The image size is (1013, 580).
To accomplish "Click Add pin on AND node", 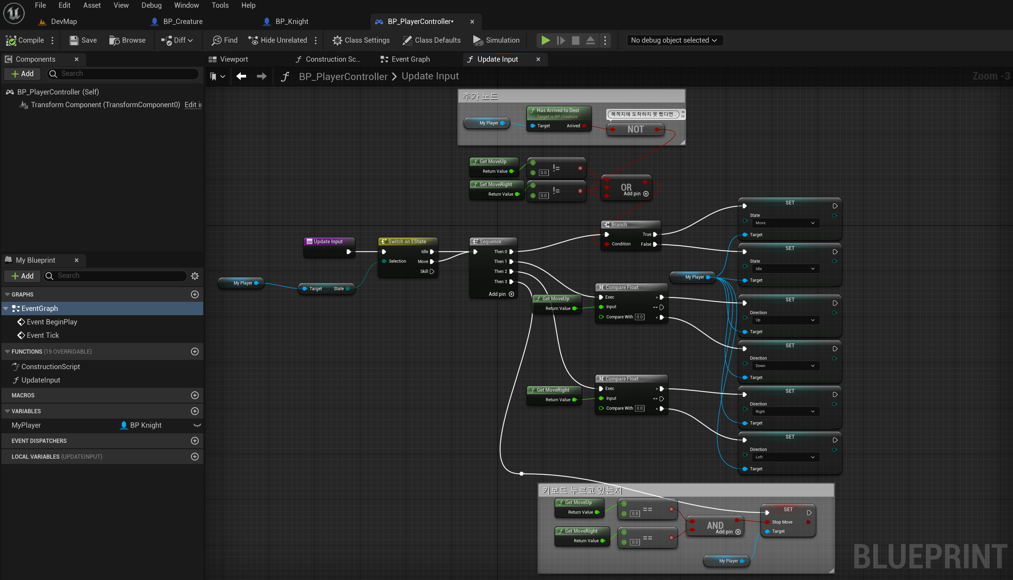I will coord(728,532).
